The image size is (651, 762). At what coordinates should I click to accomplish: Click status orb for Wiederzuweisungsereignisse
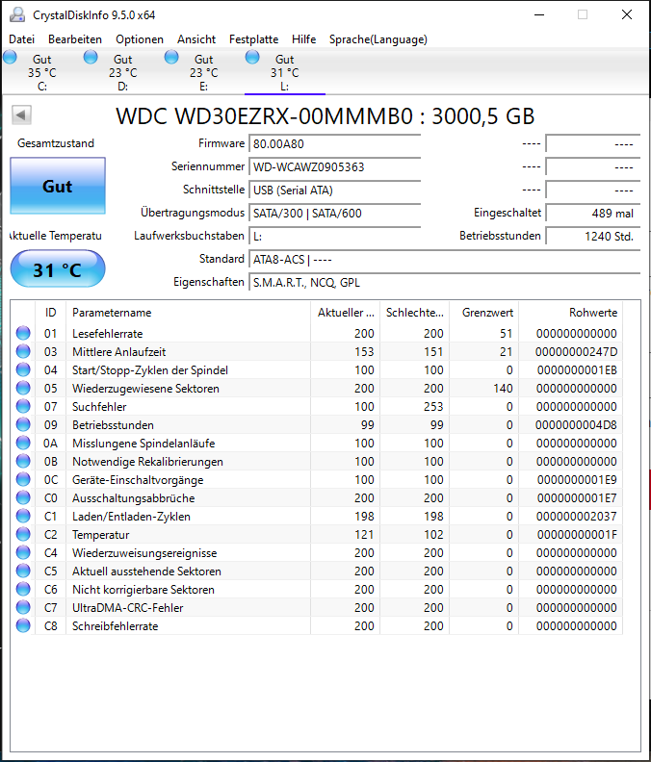pos(23,552)
